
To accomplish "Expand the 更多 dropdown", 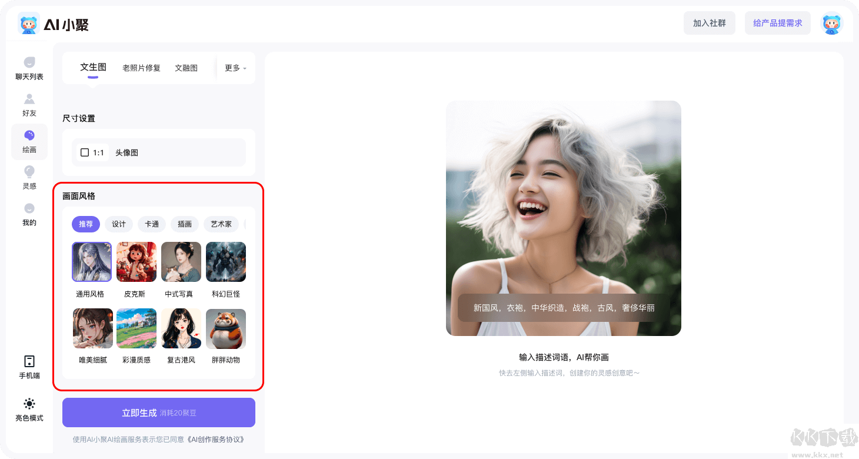I will (x=234, y=68).
